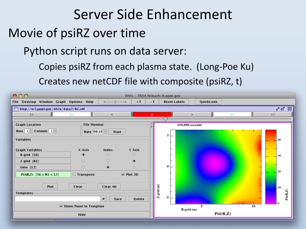Open the Window menu
Image resolution: width=306 pixels, height=229 pixels.
[x=46, y=102]
